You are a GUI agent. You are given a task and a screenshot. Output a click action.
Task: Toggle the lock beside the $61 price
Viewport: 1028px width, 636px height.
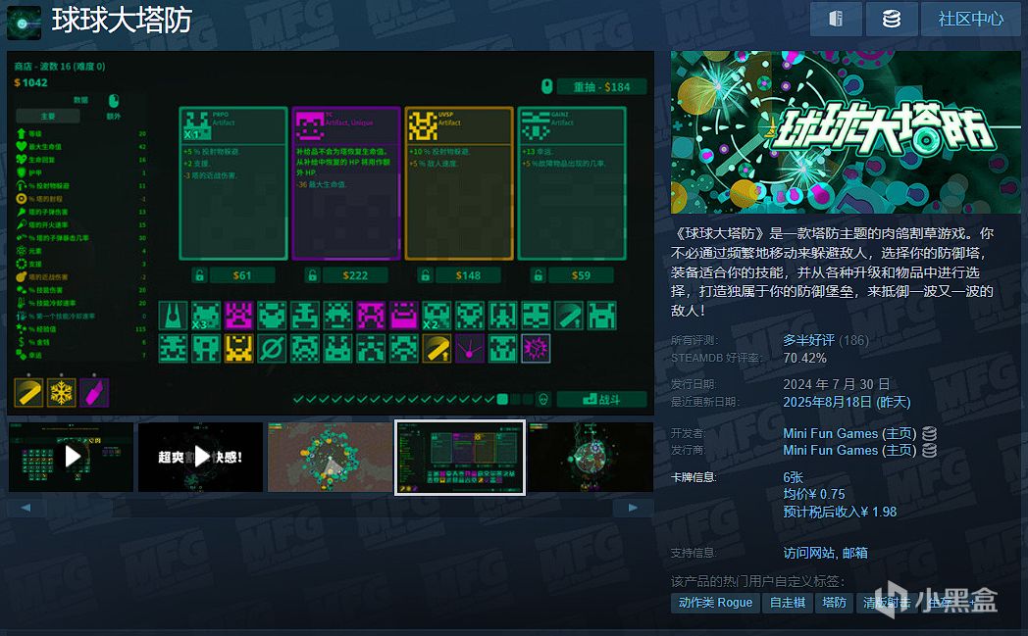200,275
